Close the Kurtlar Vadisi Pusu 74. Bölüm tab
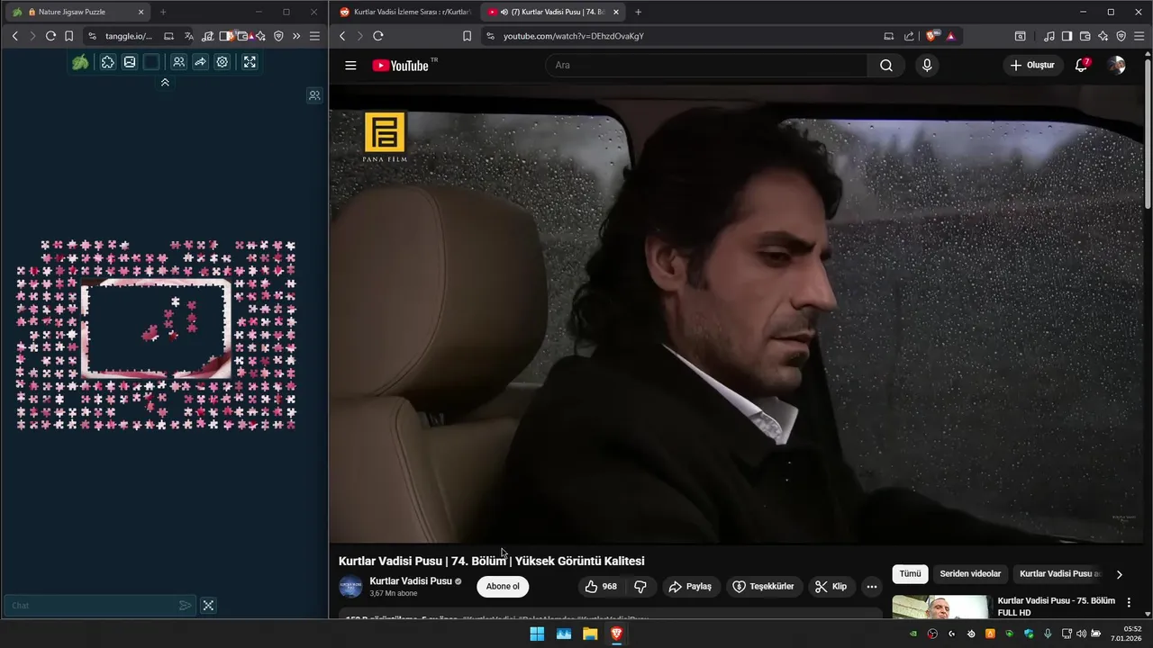The image size is (1153, 648). tap(616, 12)
